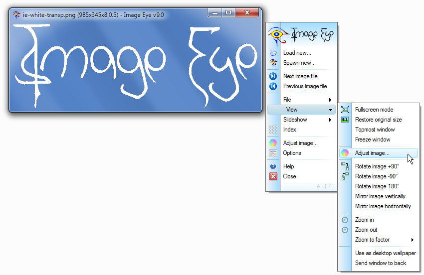Minimize the Image Eye window
Screen dimensions: 424x275
[x=215, y=12]
